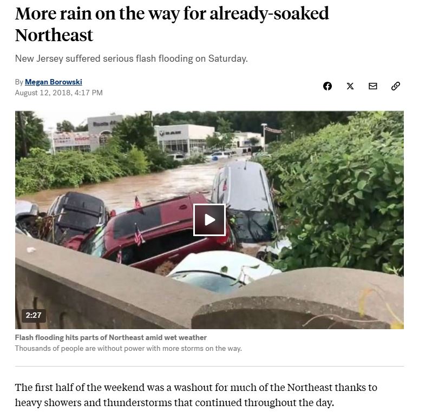Click the August 12, 2018 timestamp

click(x=58, y=93)
